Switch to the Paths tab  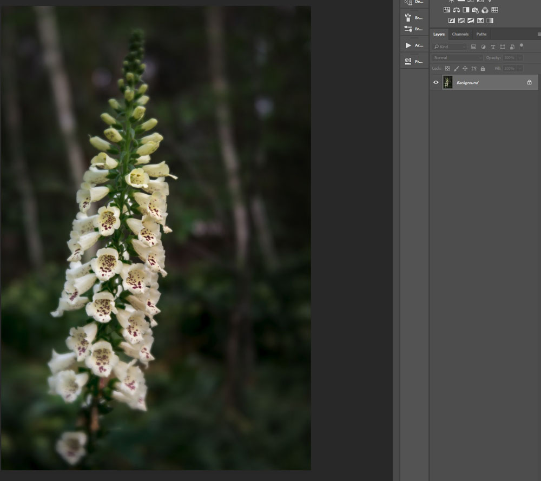(x=481, y=34)
